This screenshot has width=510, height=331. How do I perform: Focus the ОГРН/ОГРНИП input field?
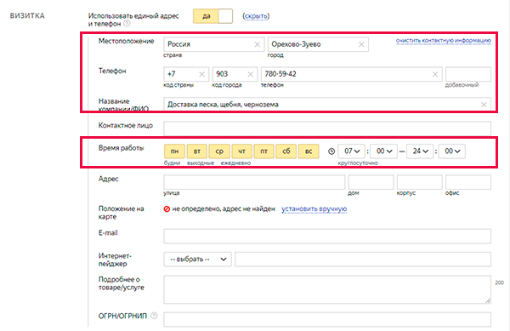tap(327, 319)
